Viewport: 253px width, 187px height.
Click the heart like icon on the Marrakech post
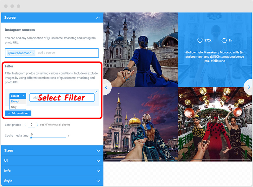(200, 41)
